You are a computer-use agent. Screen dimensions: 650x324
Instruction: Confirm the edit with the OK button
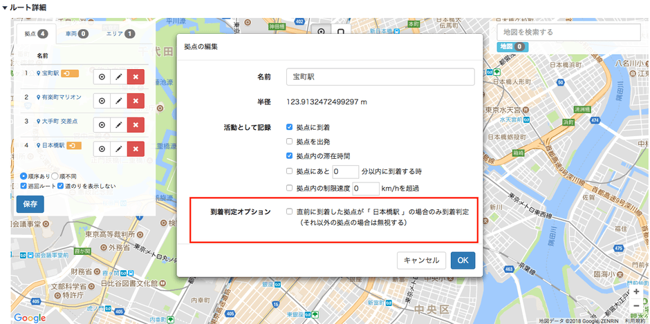tap(463, 260)
